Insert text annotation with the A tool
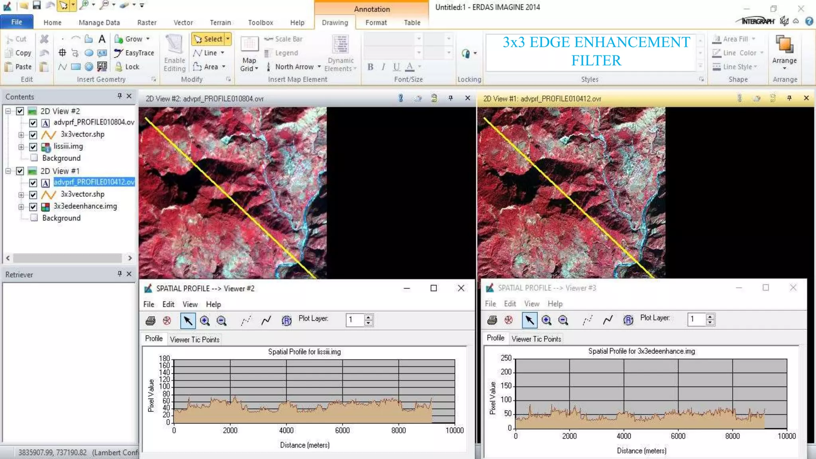Image resolution: width=816 pixels, height=459 pixels. (102, 39)
